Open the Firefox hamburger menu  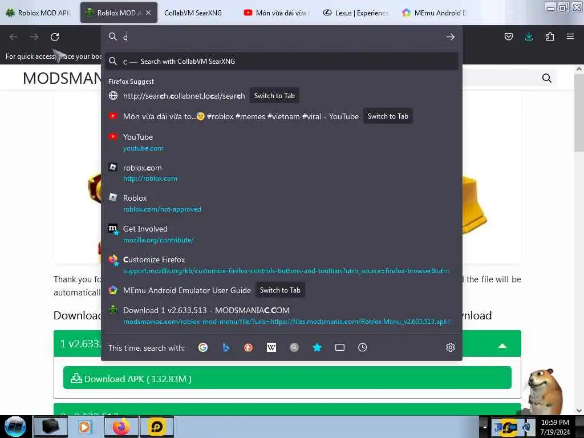(x=570, y=36)
